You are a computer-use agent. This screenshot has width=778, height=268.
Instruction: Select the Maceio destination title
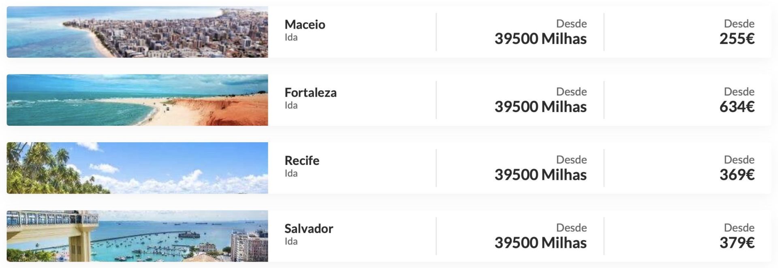point(305,24)
